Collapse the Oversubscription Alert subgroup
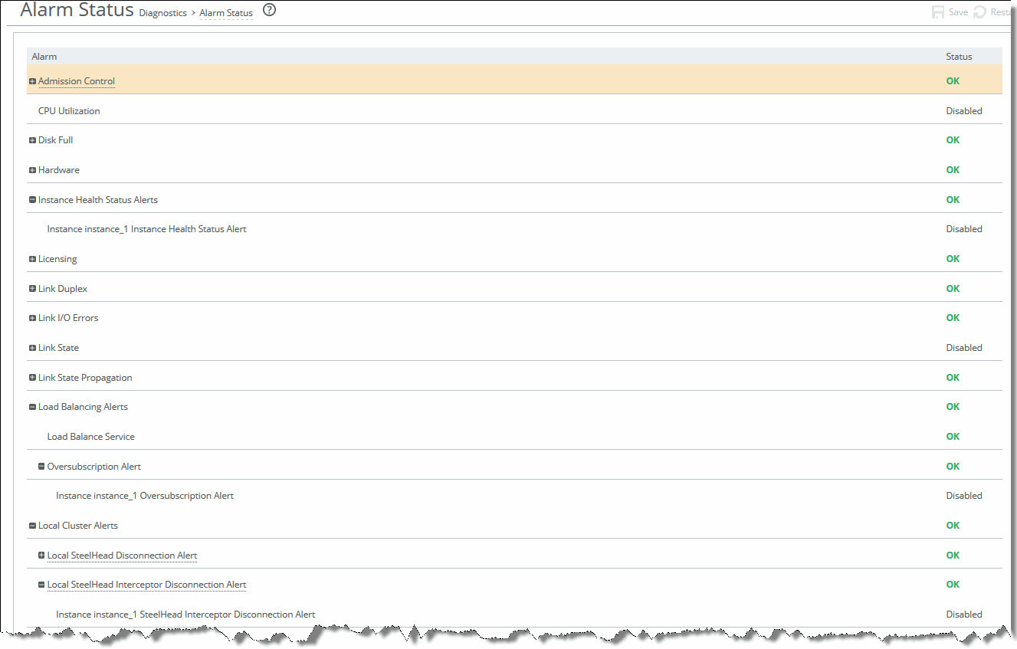Screen dimensions: 1017x649 pyautogui.click(x=41, y=467)
